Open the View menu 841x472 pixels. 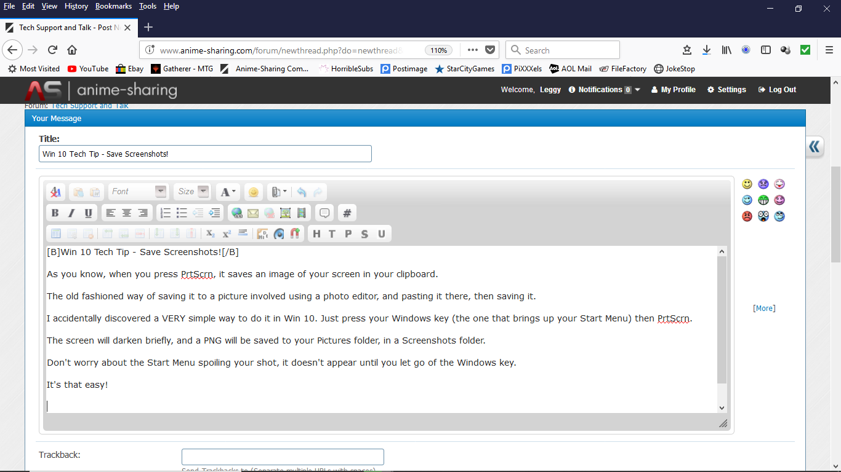[x=49, y=6]
